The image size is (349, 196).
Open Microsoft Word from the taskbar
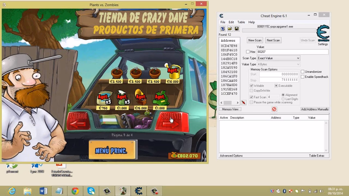coord(43,191)
